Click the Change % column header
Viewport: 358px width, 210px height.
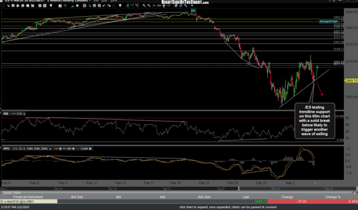click(333, 197)
